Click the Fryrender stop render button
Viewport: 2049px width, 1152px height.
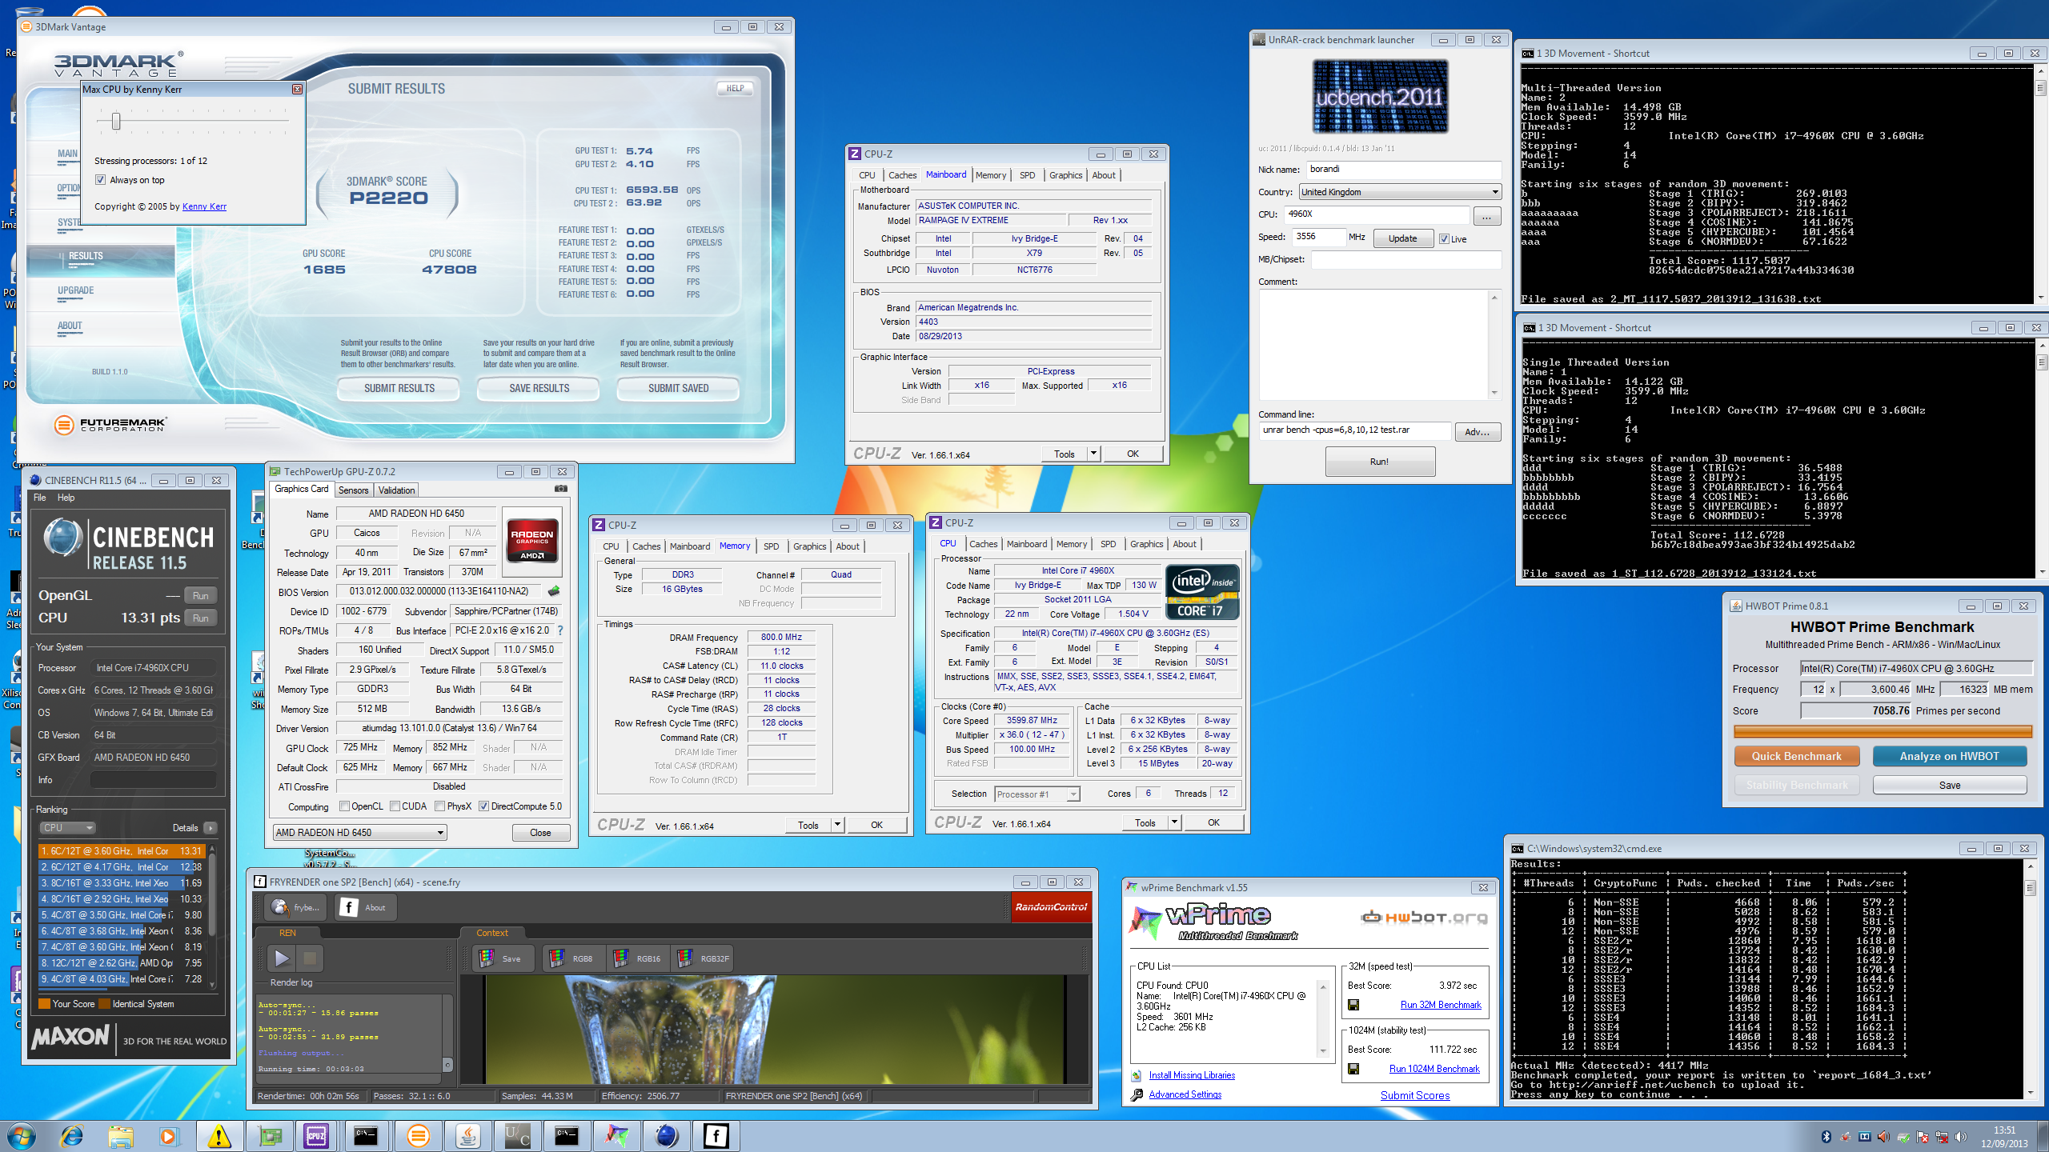310,958
